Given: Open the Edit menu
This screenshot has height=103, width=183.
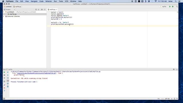Looking at the screenshot, I should pyautogui.click(x=22, y=1).
